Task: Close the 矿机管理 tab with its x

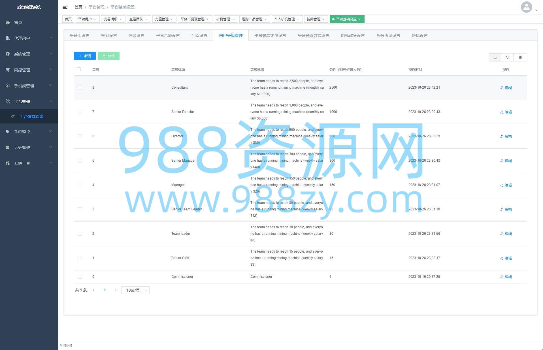Action: pyautogui.click(x=233, y=19)
